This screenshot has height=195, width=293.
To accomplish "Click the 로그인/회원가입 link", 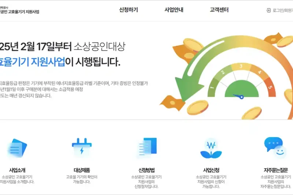I will 283,10.
